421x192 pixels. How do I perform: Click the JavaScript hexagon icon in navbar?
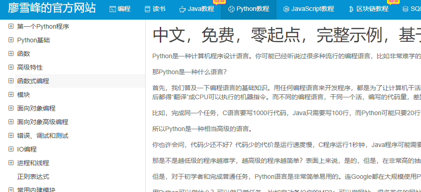tap(286, 9)
